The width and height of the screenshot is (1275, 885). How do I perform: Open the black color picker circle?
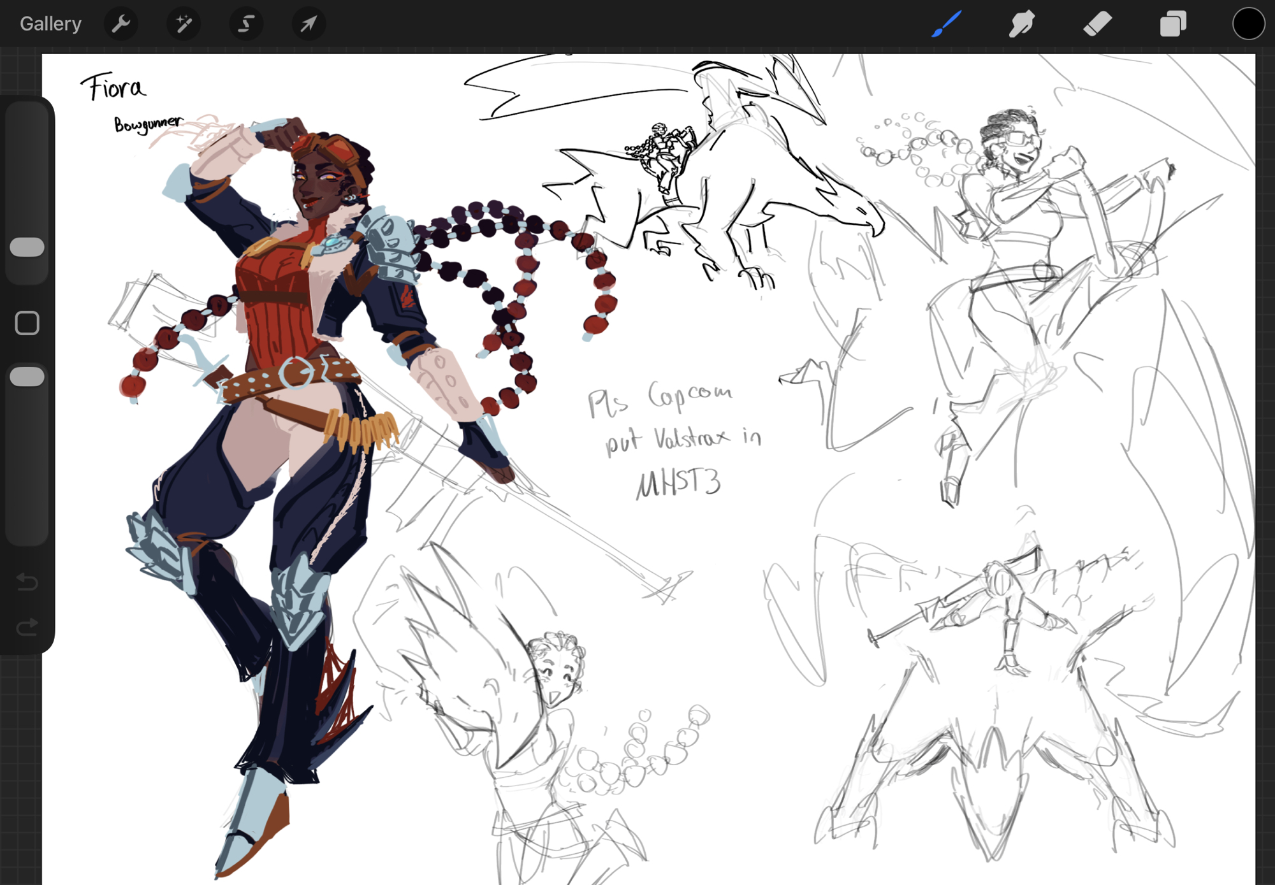pos(1248,24)
